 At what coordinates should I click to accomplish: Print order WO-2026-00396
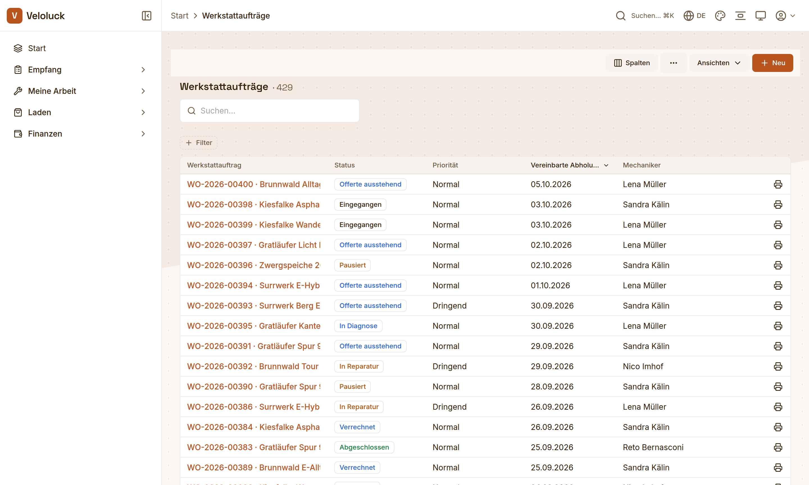tap(778, 265)
